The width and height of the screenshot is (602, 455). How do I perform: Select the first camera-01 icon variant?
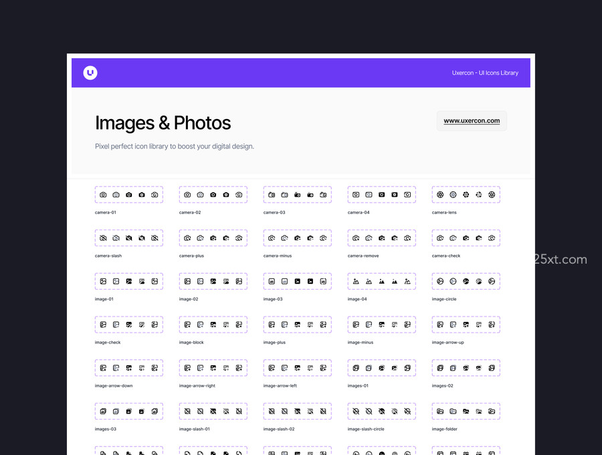(x=103, y=195)
